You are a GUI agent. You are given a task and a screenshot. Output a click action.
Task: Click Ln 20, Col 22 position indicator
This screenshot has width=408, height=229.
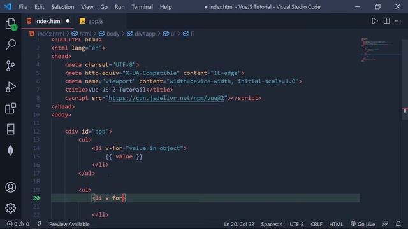(239, 224)
